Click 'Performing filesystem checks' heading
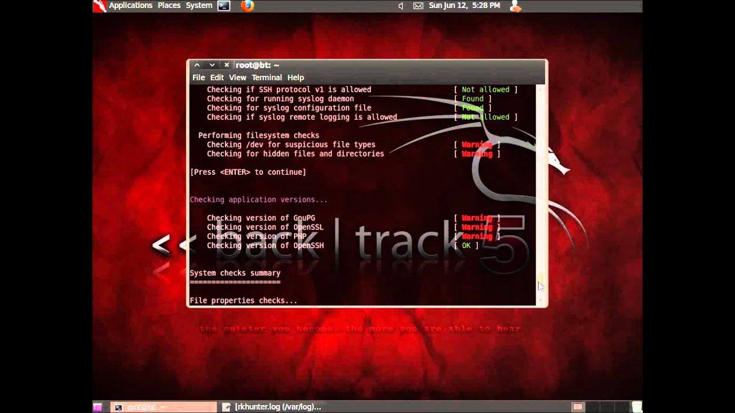This screenshot has height=413, width=735. pos(258,135)
